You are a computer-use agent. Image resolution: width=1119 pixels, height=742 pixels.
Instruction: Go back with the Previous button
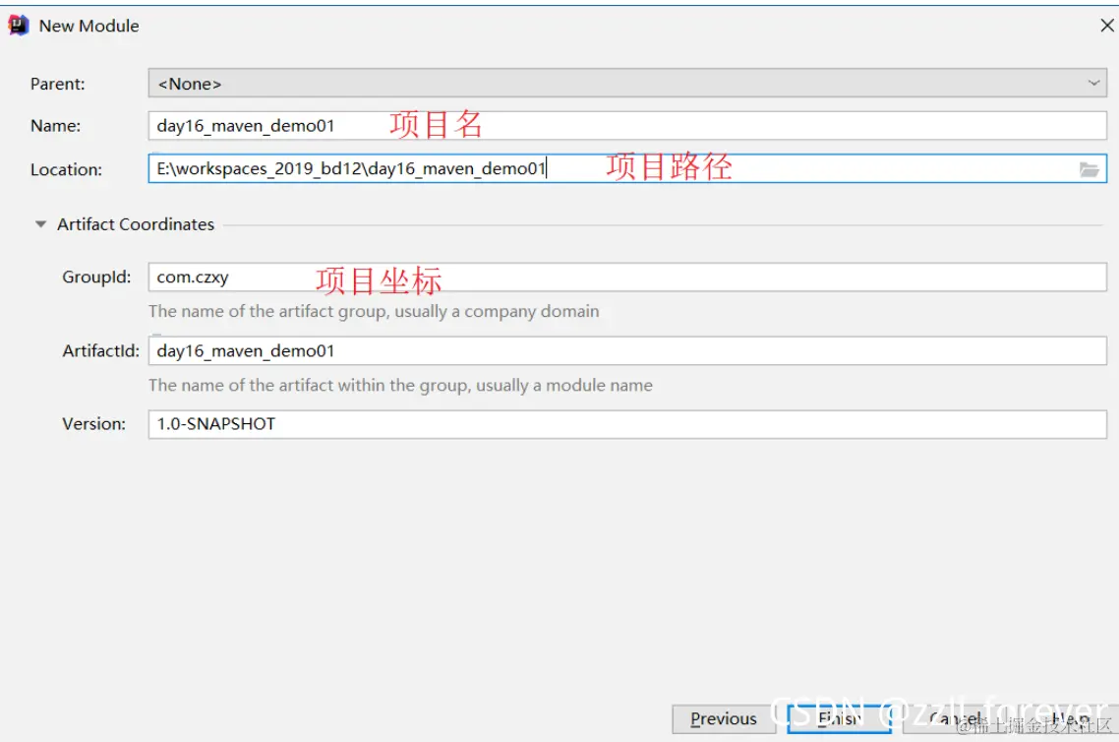pyautogui.click(x=724, y=719)
